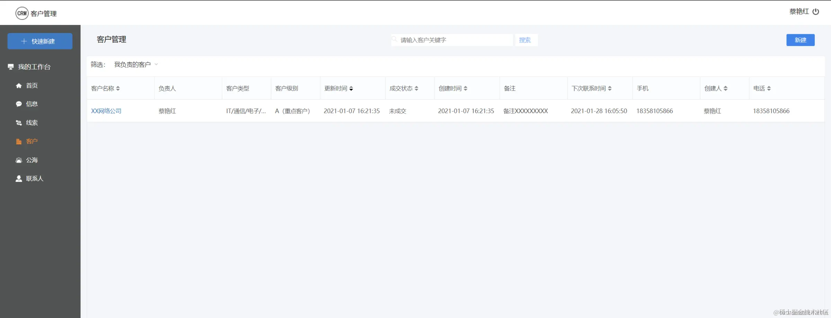
Task: Click the 公海 group icon
Action: tap(19, 160)
